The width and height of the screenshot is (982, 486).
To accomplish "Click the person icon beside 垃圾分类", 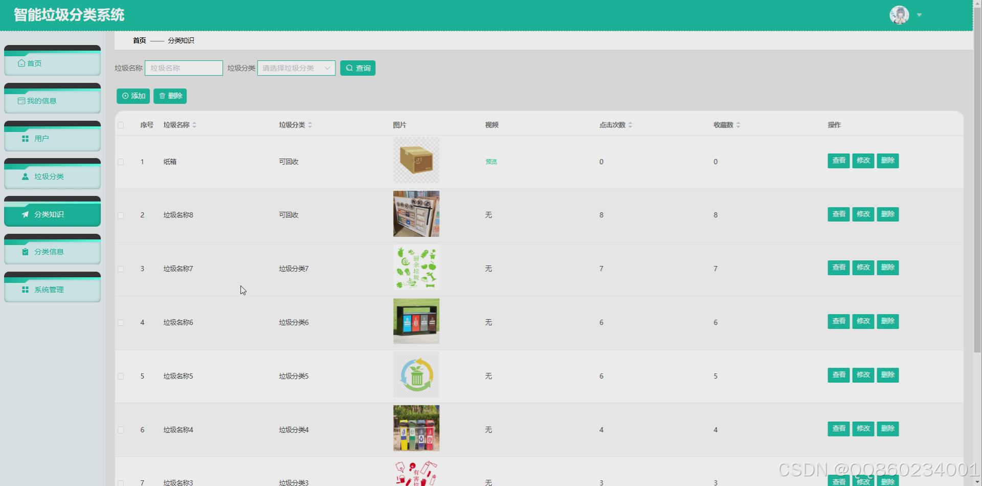I will [25, 177].
